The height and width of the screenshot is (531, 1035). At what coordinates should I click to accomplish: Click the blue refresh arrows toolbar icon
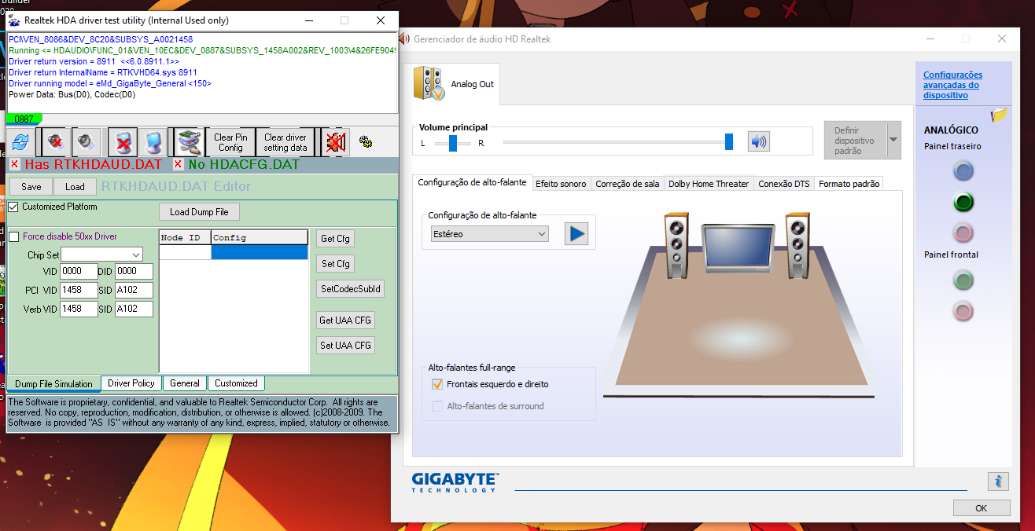20,142
